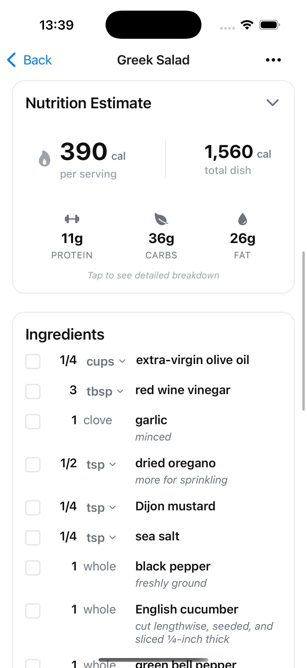The width and height of the screenshot is (307, 668).
Task: Check off extra-virgin olive oil ingredient
Action: (x=33, y=361)
